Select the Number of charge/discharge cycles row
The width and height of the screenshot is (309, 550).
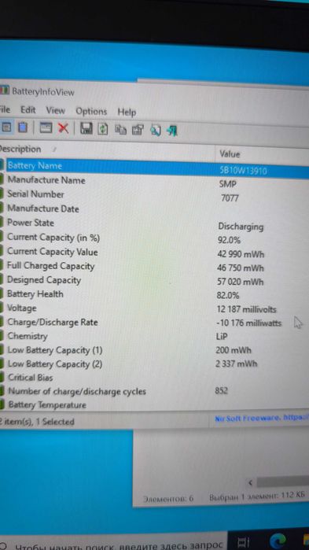[x=154, y=391]
